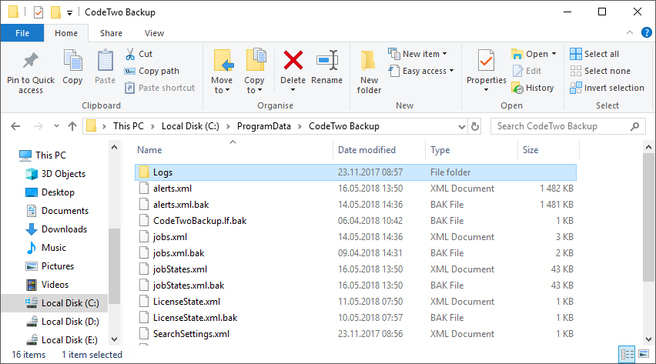
Task: Click the Edit ribbon button
Action: (x=527, y=71)
